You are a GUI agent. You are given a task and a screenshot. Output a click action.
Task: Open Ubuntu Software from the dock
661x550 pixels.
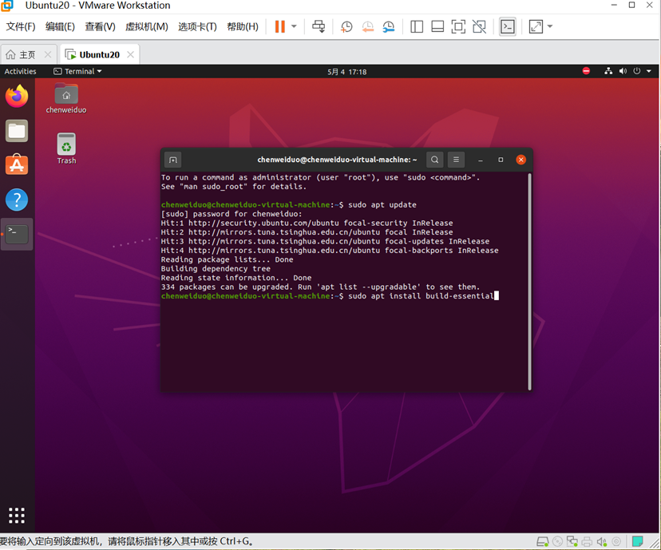click(x=17, y=164)
